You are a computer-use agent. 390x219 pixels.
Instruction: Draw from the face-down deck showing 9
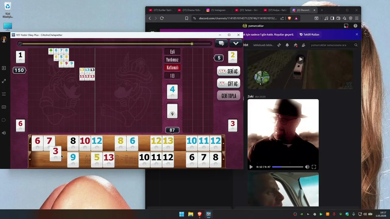pyautogui.click(x=172, y=111)
